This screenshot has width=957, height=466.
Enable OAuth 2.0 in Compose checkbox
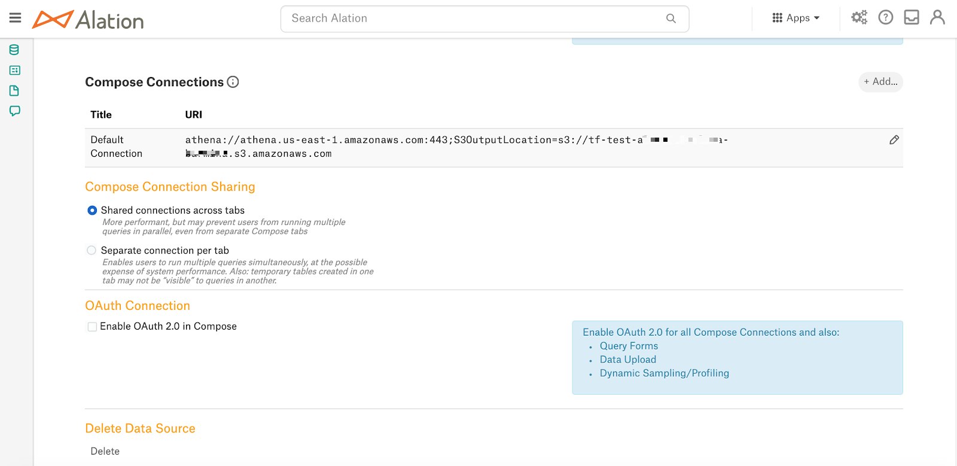(x=92, y=327)
